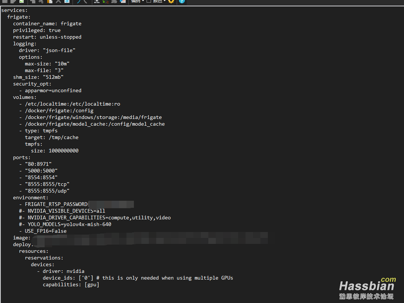The height and width of the screenshot is (303, 404).
Task: Click the 'frigate:' service key line
Action: tap(19, 17)
